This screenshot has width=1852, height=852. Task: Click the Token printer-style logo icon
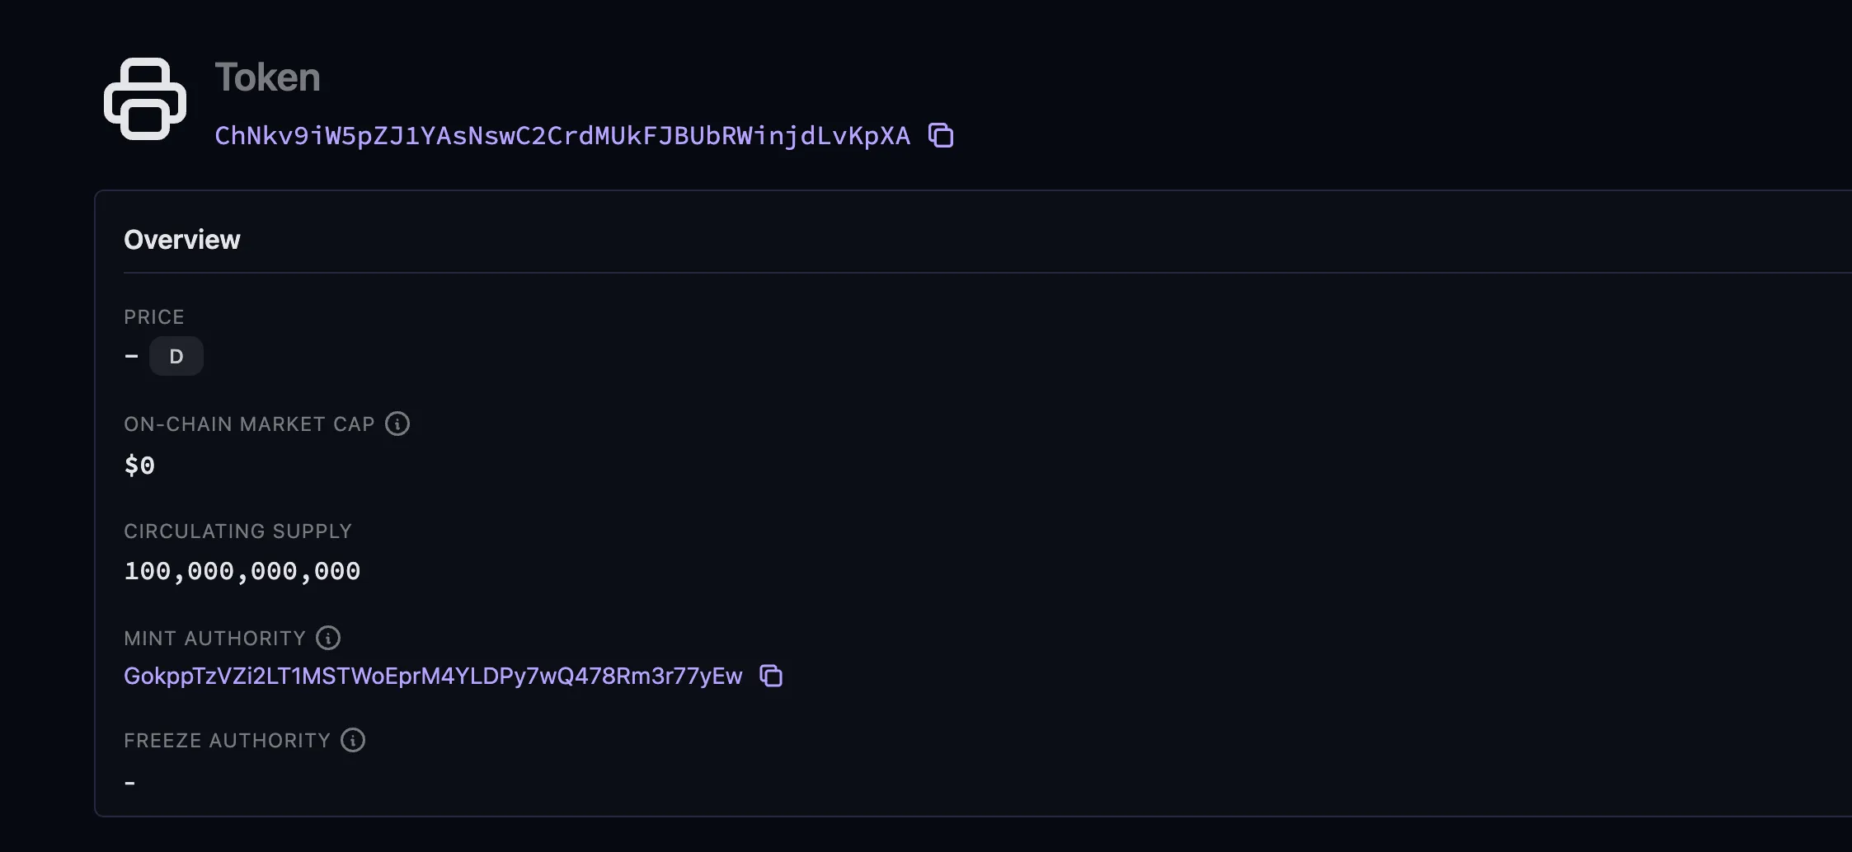[145, 97]
